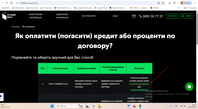Screen dimensions: 198x109
Task: Reload the page with the refresh icon
Action: 7,3
